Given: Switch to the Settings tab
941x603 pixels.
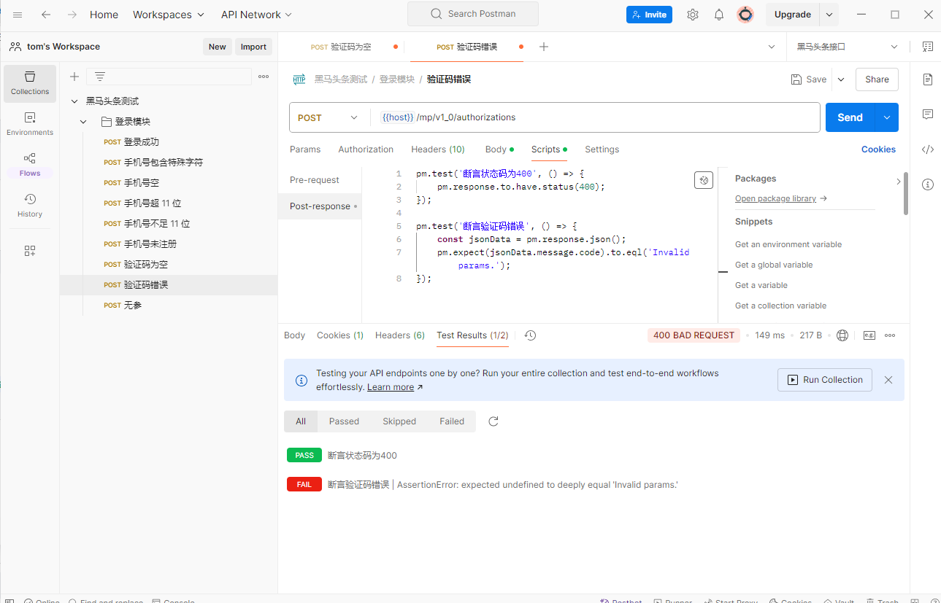Looking at the screenshot, I should point(602,149).
